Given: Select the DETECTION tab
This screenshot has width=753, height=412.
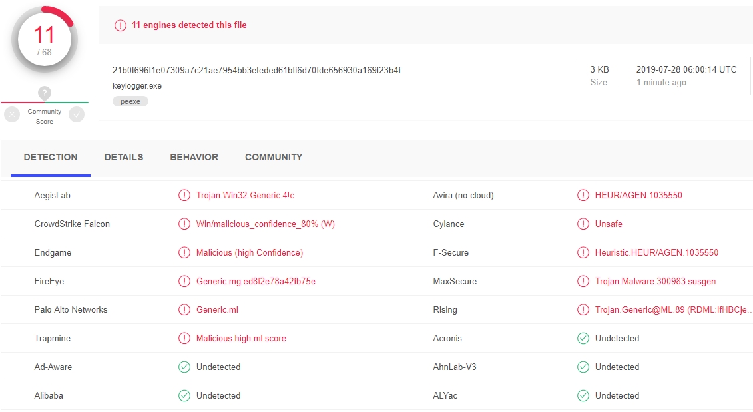Looking at the screenshot, I should coord(51,158).
